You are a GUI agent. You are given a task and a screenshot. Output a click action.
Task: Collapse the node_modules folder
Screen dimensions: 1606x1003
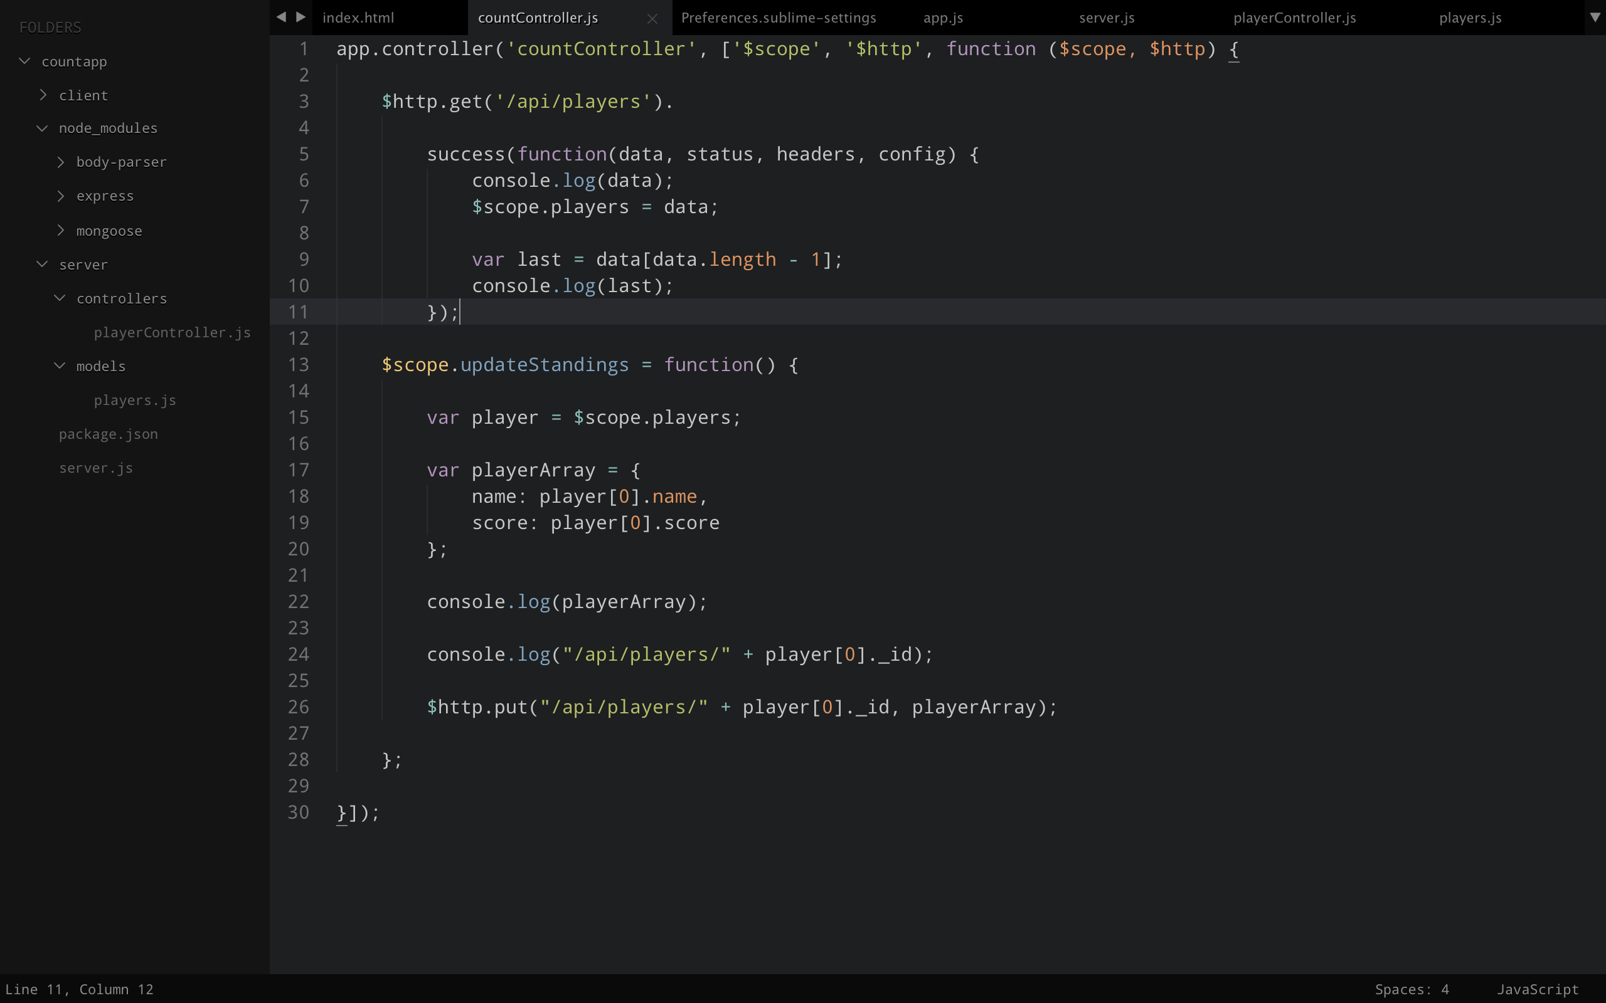(x=42, y=128)
